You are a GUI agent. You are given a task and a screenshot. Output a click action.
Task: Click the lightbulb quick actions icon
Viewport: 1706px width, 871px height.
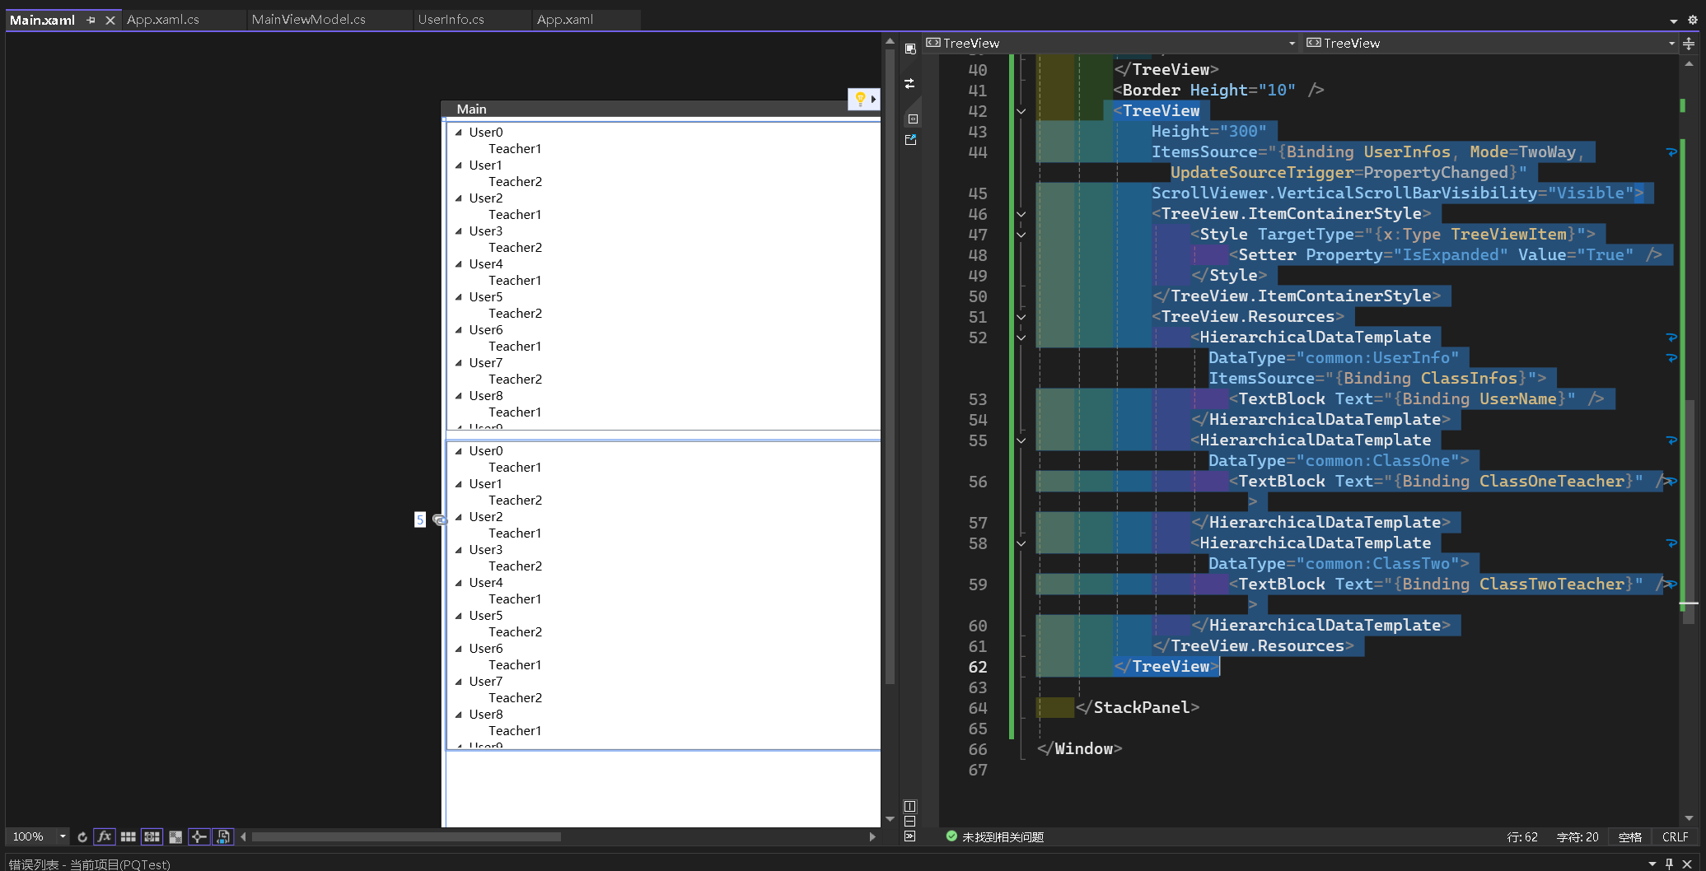point(860,99)
